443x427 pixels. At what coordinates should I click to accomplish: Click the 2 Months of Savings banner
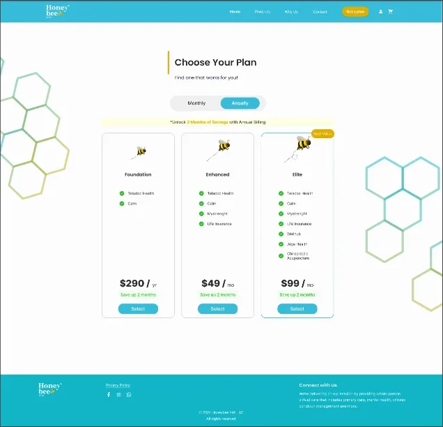[218, 122]
